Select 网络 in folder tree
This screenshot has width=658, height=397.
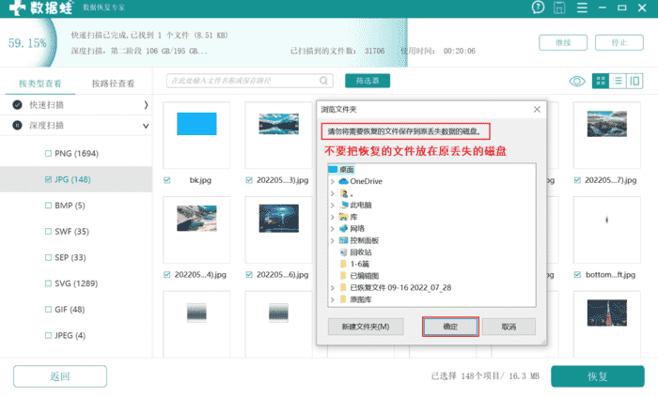pos(357,229)
